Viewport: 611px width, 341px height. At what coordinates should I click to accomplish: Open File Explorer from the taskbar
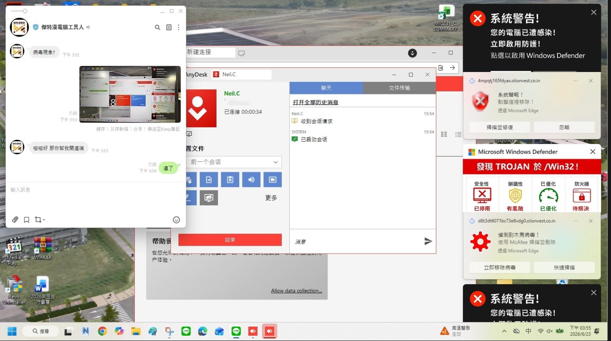pyautogui.click(x=136, y=331)
